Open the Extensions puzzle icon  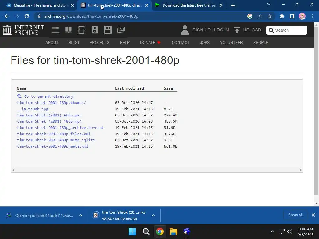point(282,16)
